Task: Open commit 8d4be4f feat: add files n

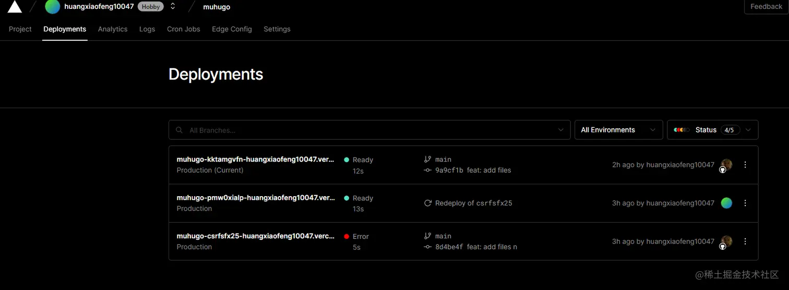Action: pyautogui.click(x=476, y=247)
